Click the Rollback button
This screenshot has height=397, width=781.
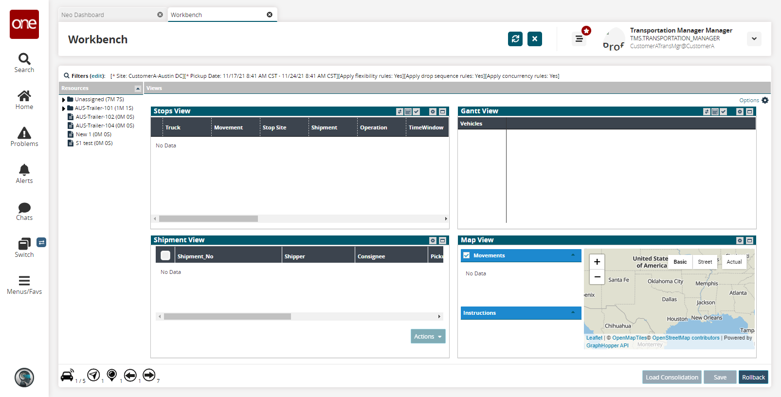(754, 377)
